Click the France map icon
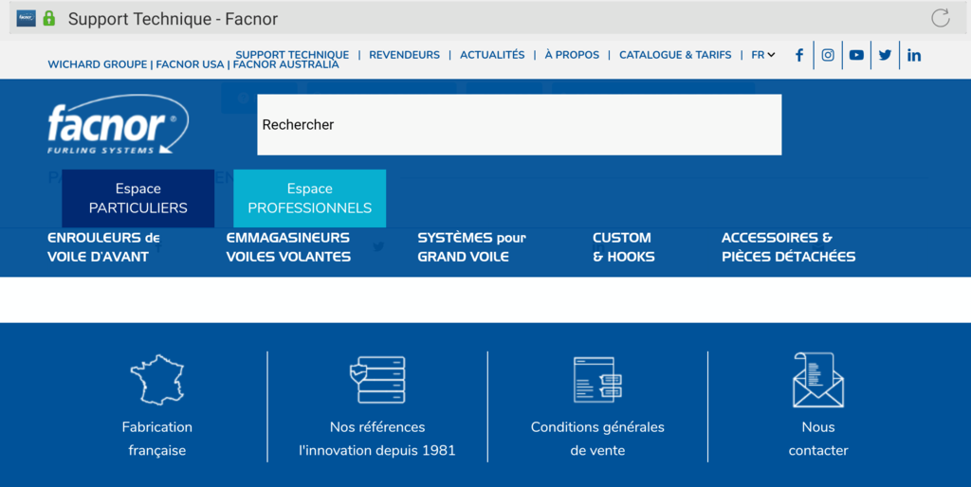Screen dimensions: 971x487 [x=157, y=379]
